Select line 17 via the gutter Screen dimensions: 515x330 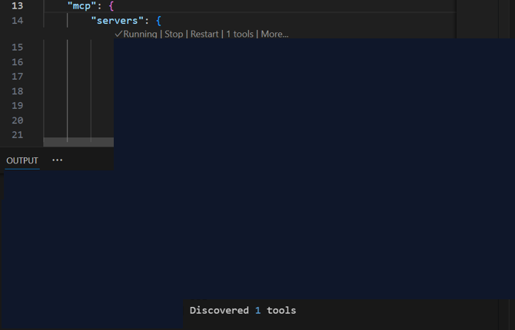tap(17, 77)
